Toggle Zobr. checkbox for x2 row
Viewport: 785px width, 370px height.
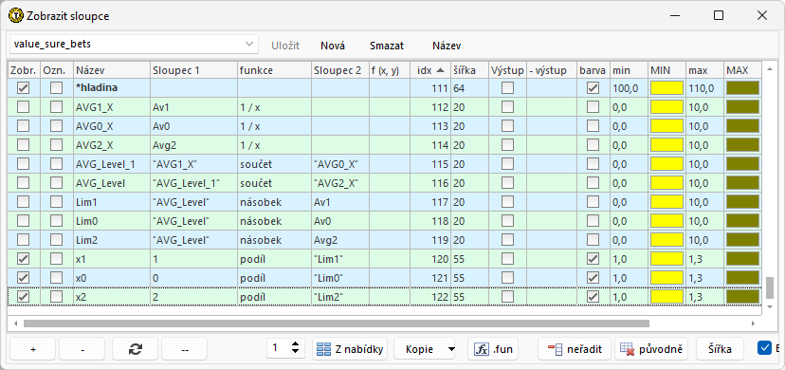point(23,297)
